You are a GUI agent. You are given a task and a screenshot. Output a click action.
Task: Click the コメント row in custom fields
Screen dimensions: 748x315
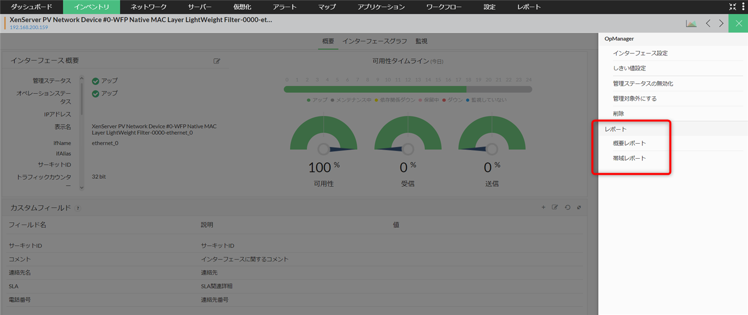click(295, 259)
